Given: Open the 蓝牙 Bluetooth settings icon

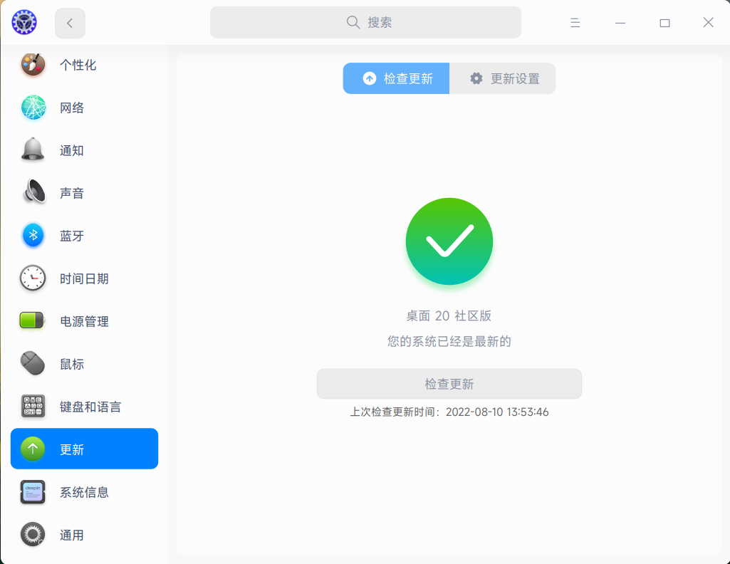Looking at the screenshot, I should (33, 236).
